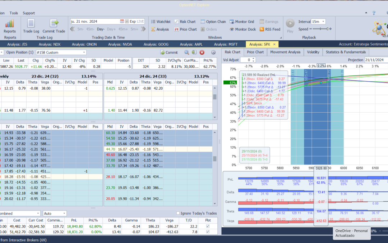Open the Interval 15m dropdown
This screenshot has width=388, height=243.
coord(323,22)
